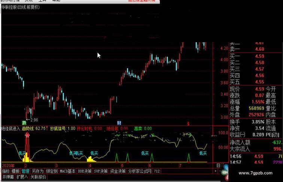Click the 绝佳底进入 indicator name
The height and width of the screenshot is (182, 283).
pyautogui.click(x=10, y=129)
